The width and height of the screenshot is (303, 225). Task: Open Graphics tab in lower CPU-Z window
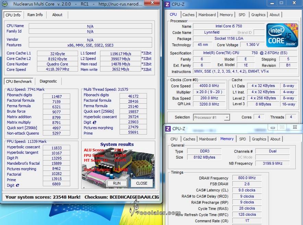tap(259, 139)
